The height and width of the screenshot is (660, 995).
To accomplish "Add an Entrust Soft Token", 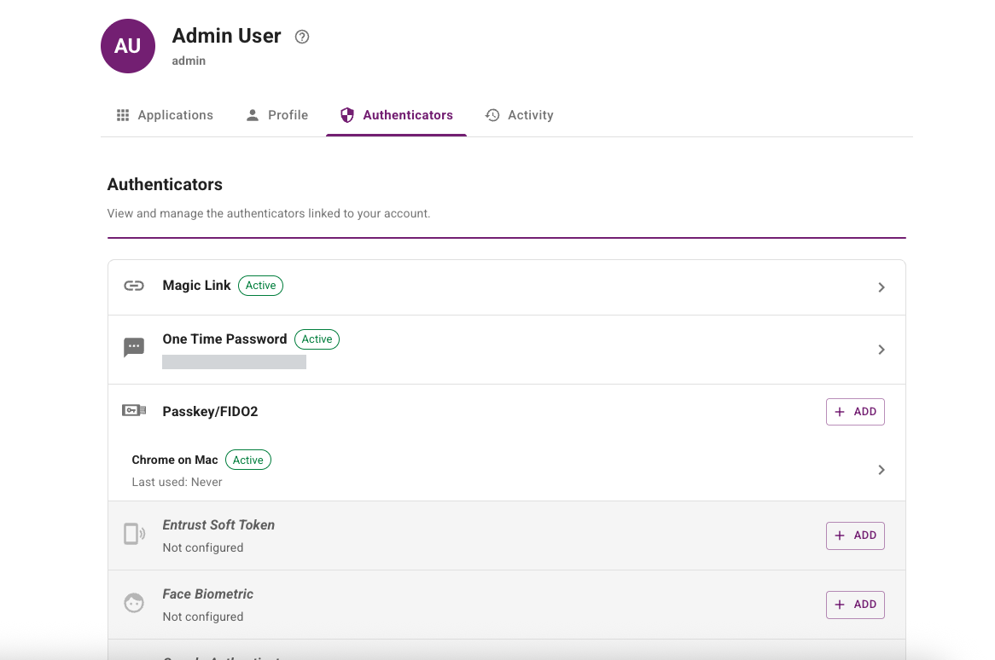I will pyautogui.click(x=855, y=536).
